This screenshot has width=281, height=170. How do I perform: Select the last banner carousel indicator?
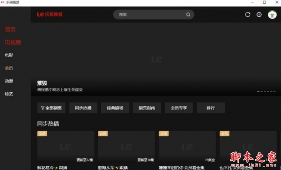click(x=274, y=92)
